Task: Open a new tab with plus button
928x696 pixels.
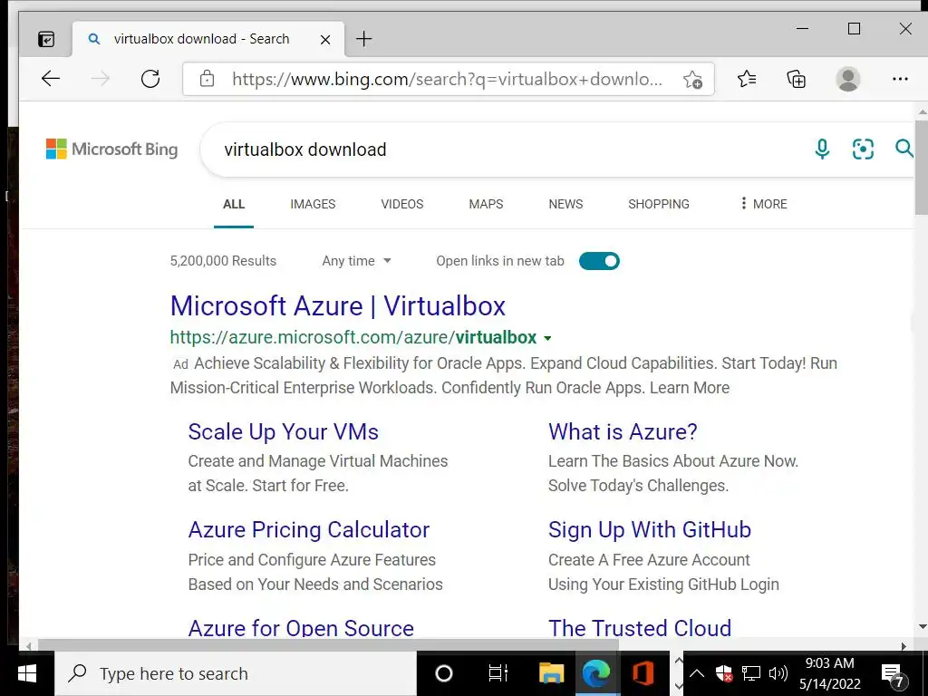Action: (364, 39)
